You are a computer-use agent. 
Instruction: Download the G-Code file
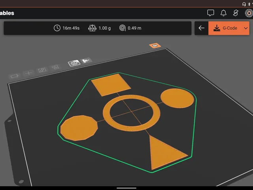click(x=225, y=28)
